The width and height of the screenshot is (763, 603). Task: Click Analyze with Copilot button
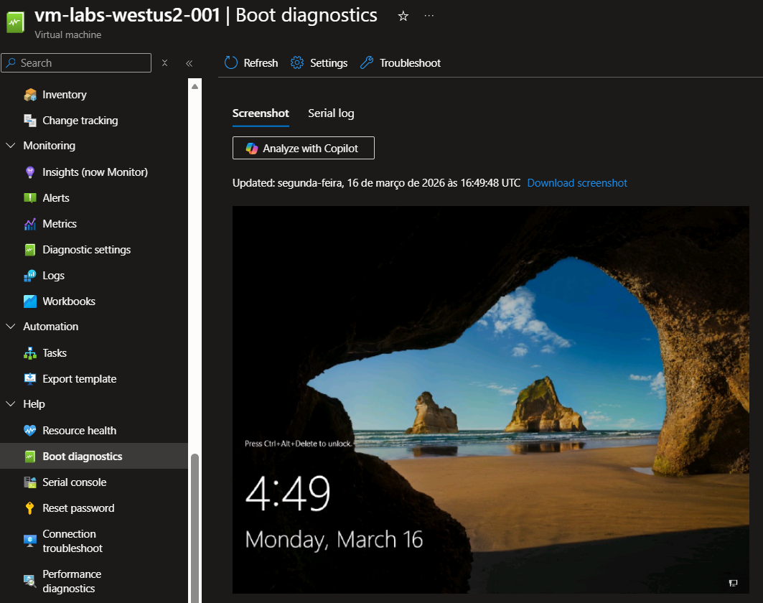pyautogui.click(x=304, y=148)
